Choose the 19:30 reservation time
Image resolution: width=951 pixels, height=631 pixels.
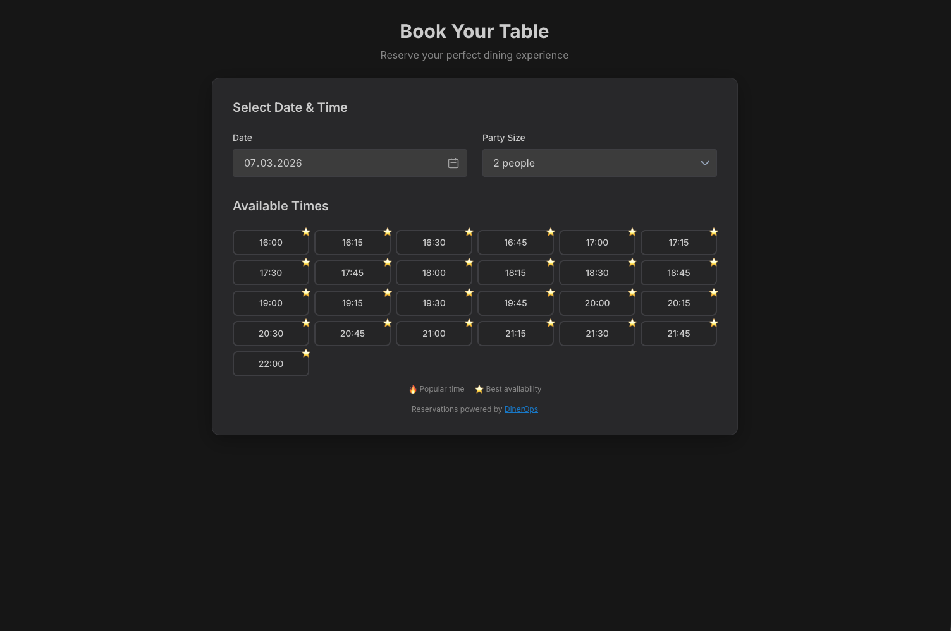coord(434,303)
